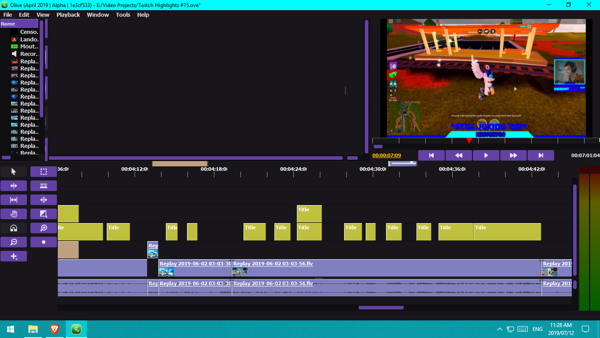The height and width of the screenshot is (338, 600).
Task: Zoom out of the timeline
Action: [x=14, y=242]
